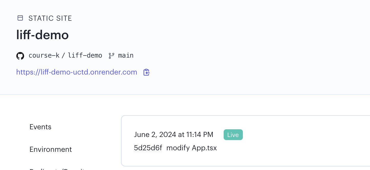Image resolution: width=370 pixels, height=170 pixels.
Task: Select Events in the sidebar
Action: tap(40, 127)
